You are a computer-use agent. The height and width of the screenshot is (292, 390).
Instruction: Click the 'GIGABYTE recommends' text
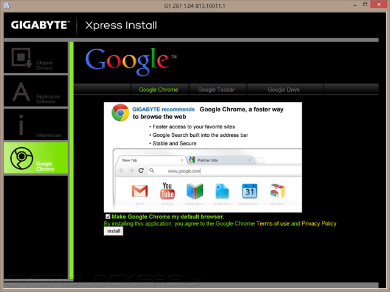pos(163,109)
